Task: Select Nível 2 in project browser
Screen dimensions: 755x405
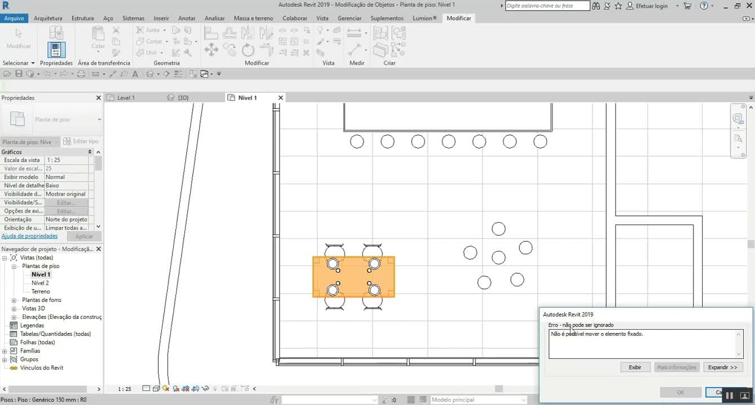Action: tap(40, 283)
